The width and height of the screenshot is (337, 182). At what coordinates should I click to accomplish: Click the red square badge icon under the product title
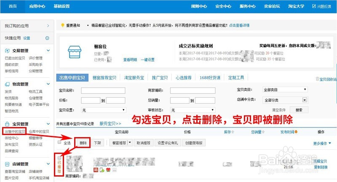tap(96, 170)
